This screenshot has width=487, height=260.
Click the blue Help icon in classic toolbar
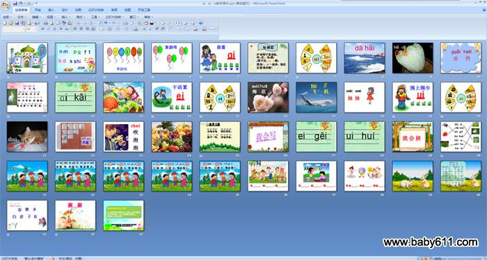[200, 23]
